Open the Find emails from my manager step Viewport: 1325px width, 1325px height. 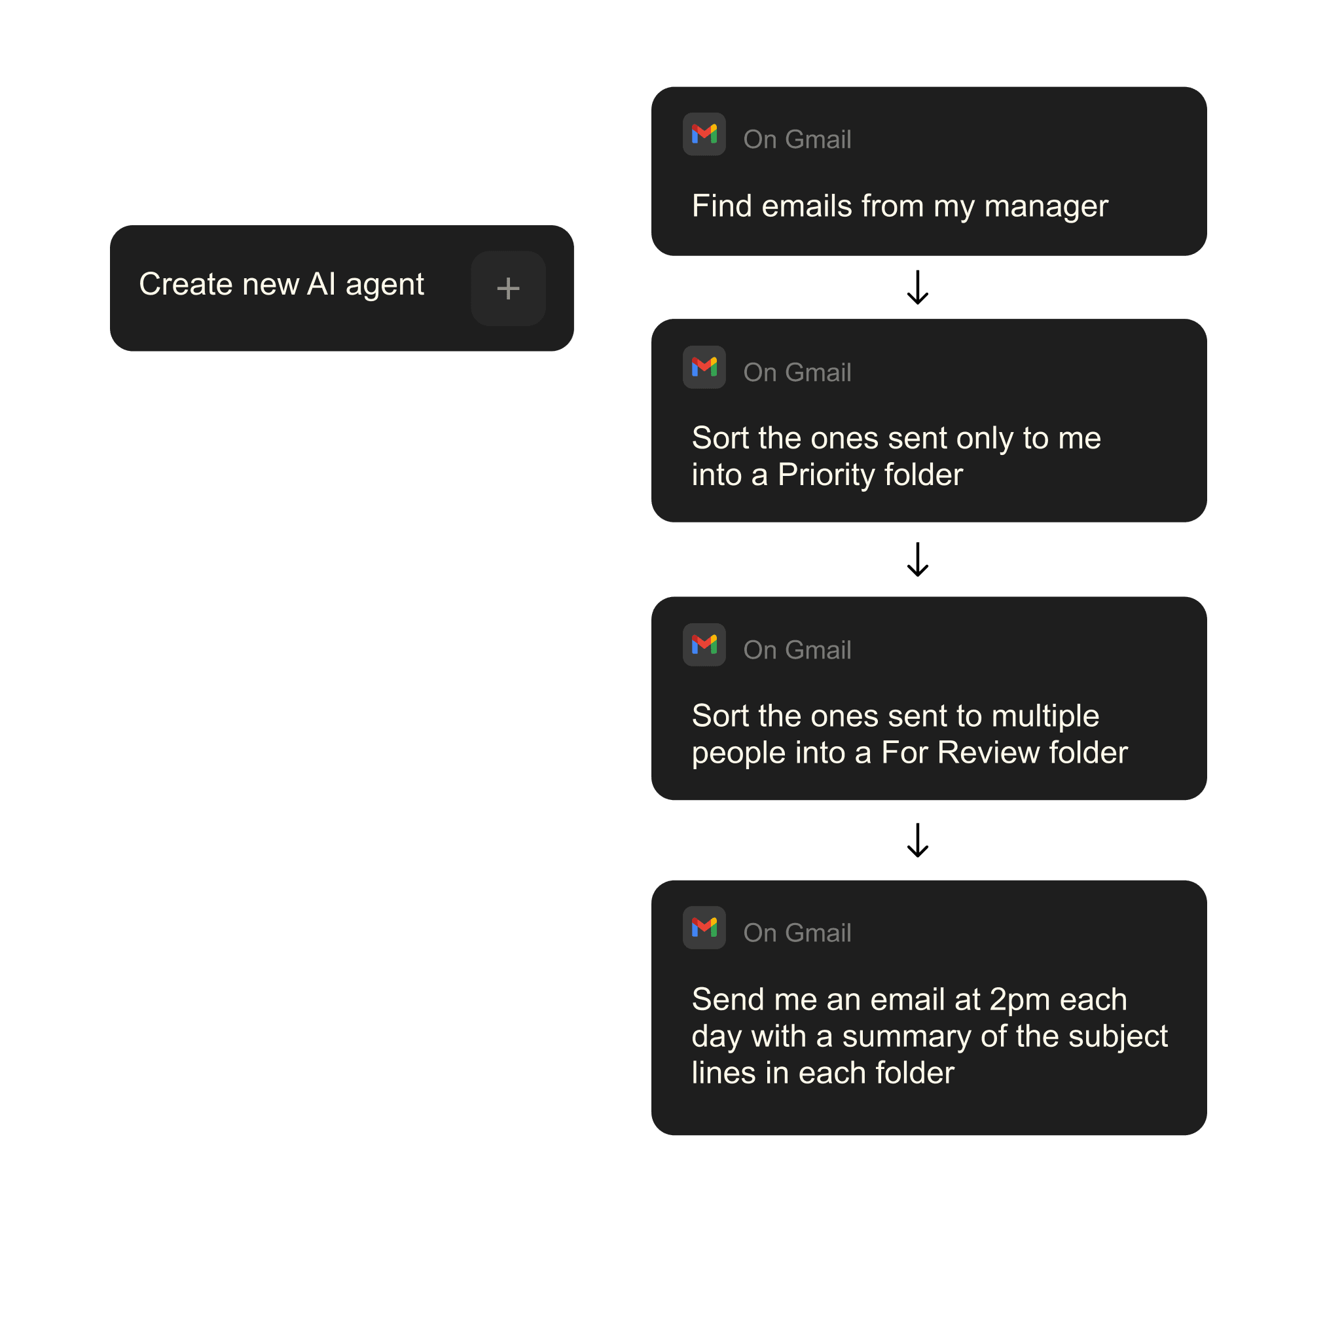point(928,171)
